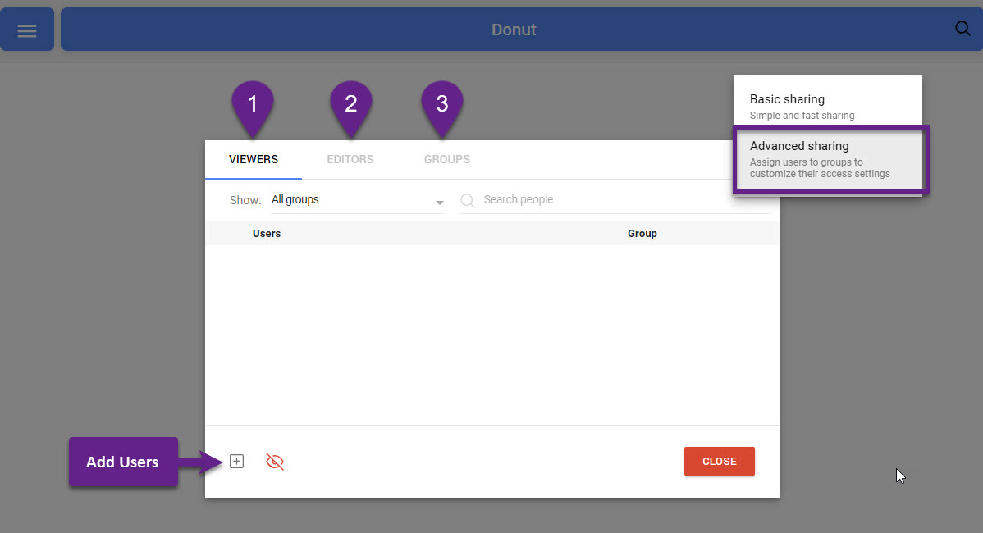
Task: Click the Users column header
Action: 267,234
